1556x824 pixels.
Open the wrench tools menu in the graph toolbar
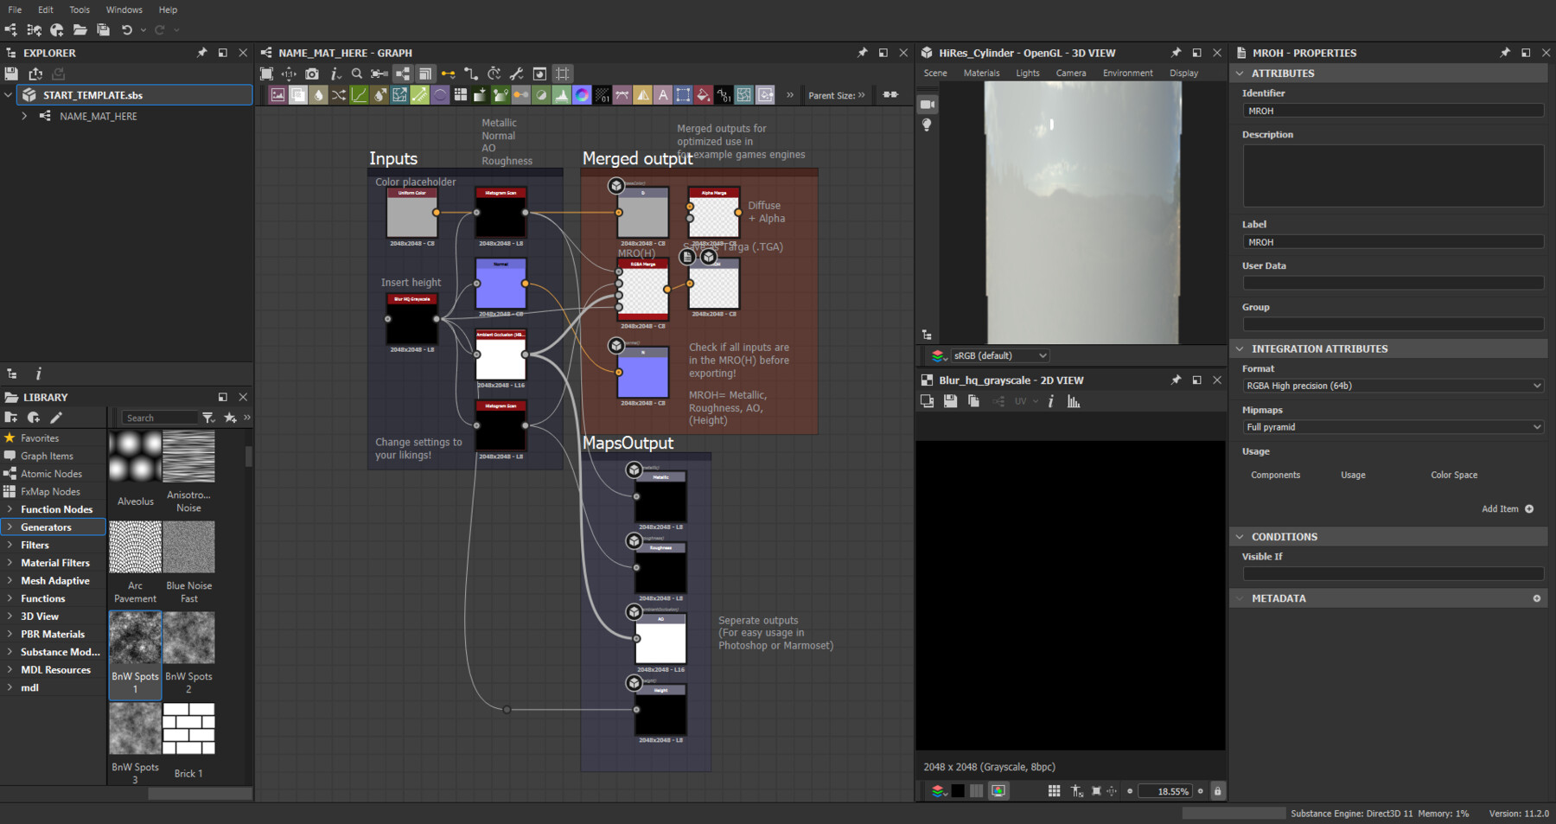click(517, 74)
